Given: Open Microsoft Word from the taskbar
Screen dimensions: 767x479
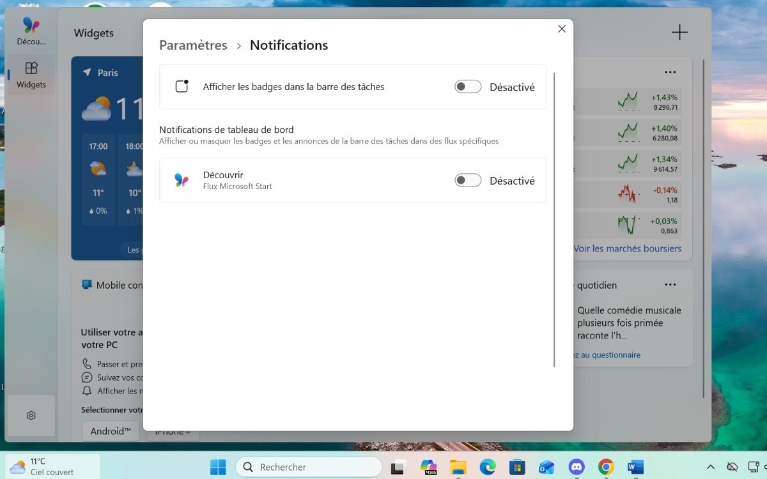Looking at the screenshot, I should pos(635,467).
